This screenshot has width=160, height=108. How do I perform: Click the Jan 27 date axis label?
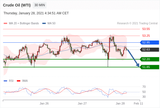(x=82, y=103)
